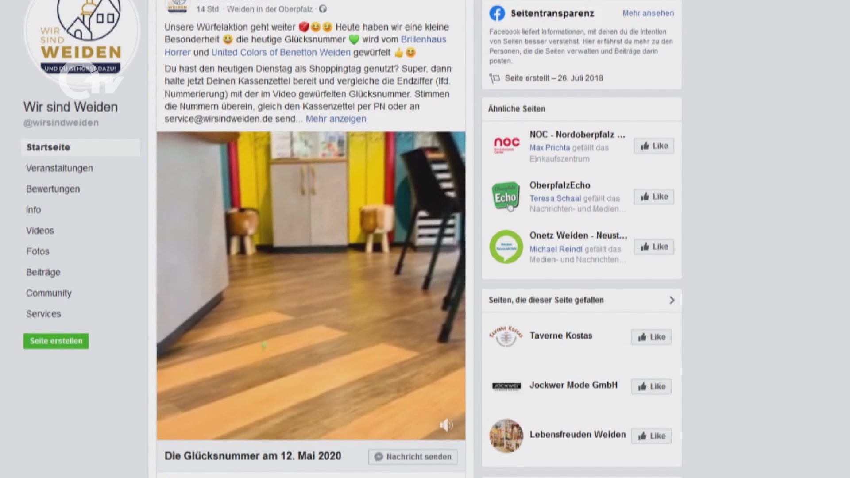Viewport: 850px width, 478px height.
Task: Like the Lebensfreuden Weiden page
Action: 651,436
